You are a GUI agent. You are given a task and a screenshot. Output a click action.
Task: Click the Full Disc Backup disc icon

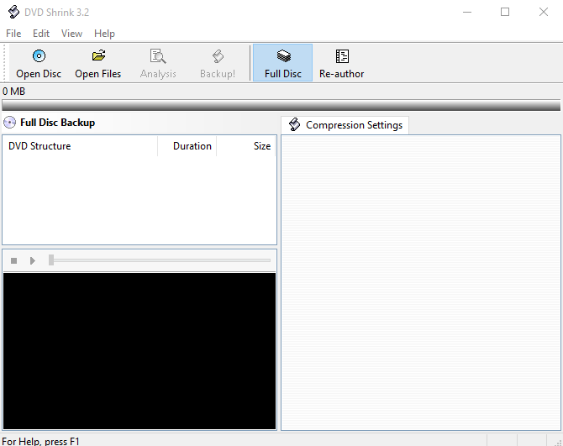point(10,123)
